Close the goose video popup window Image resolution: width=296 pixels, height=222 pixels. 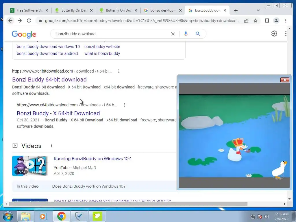pyautogui.click(x=285, y=80)
